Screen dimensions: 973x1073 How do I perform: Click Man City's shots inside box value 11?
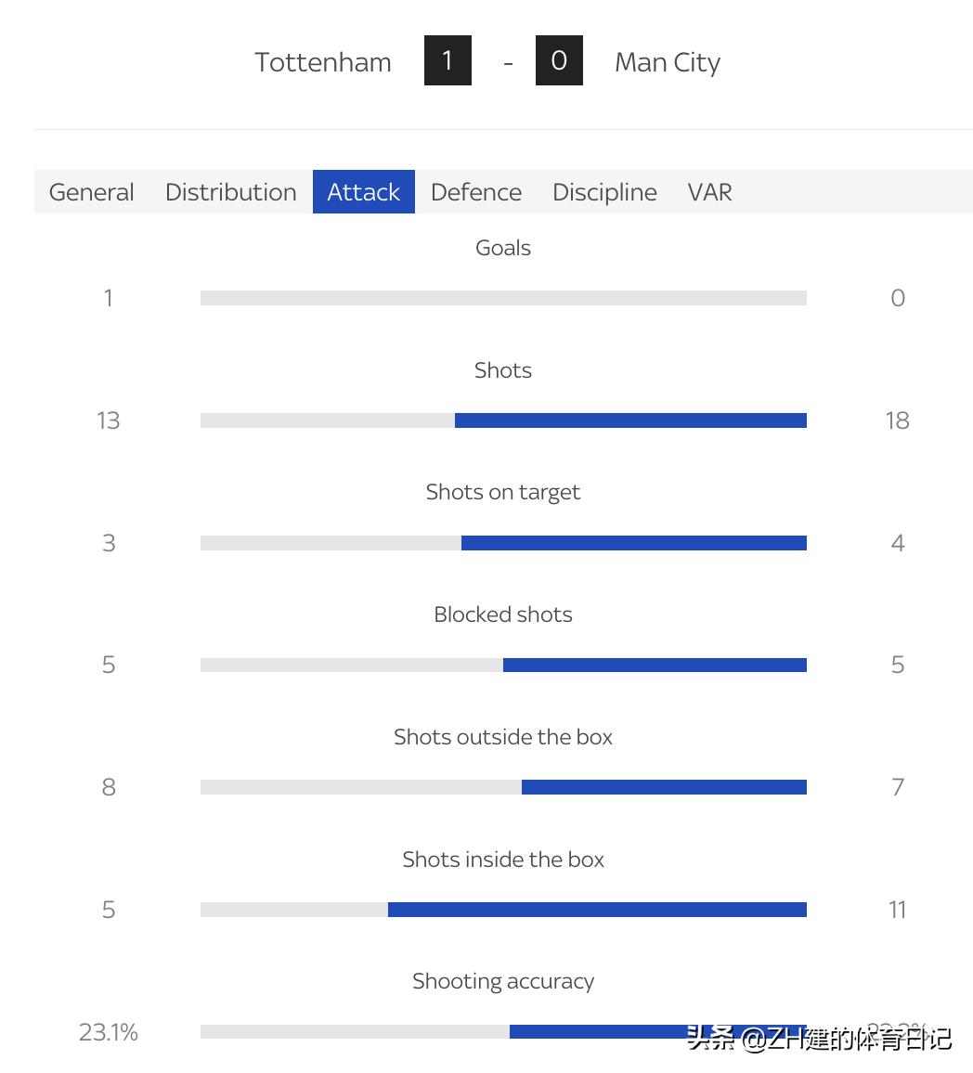tap(897, 910)
